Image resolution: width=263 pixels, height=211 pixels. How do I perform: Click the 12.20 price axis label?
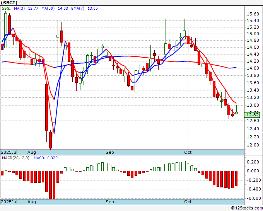point(253,137)
